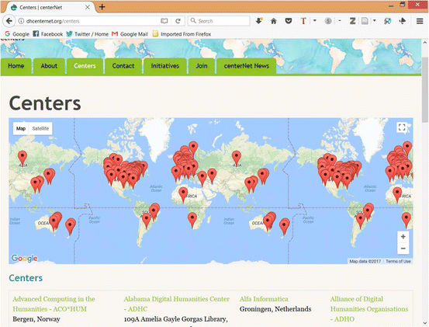
Task: Click into the browser Search box
Action: tap(219, 21)
